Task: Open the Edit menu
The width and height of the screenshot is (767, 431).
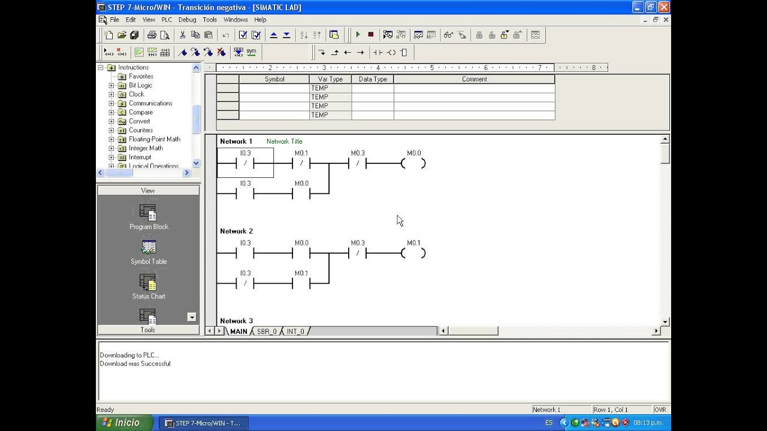Action: click(131, 20)
